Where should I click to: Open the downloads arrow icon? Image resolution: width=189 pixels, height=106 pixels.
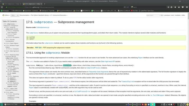[175, 7]
